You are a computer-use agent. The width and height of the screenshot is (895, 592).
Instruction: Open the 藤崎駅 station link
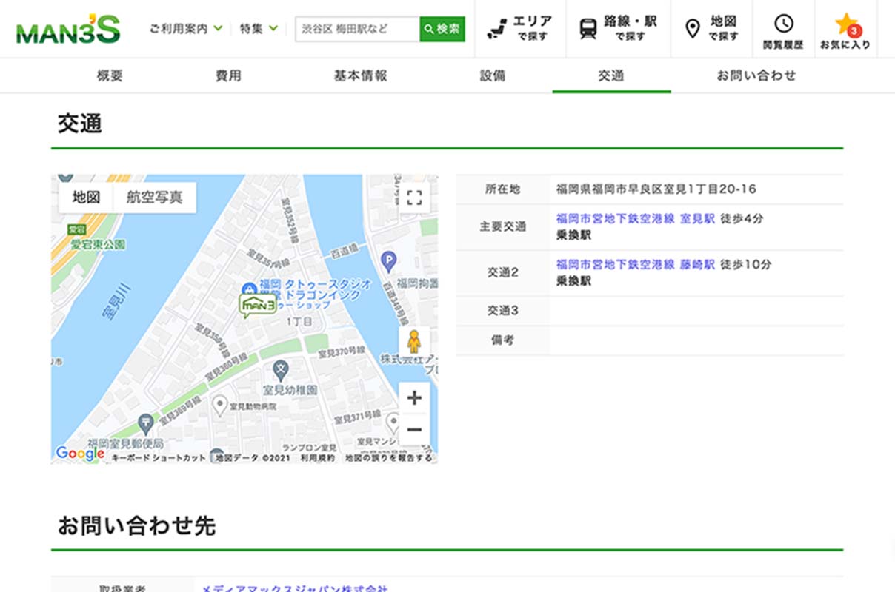pyautogui.click(x=697, y=264)
